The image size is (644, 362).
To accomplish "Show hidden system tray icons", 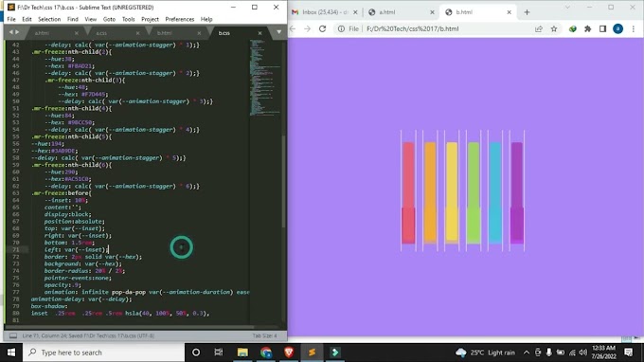I will [527, 353].
